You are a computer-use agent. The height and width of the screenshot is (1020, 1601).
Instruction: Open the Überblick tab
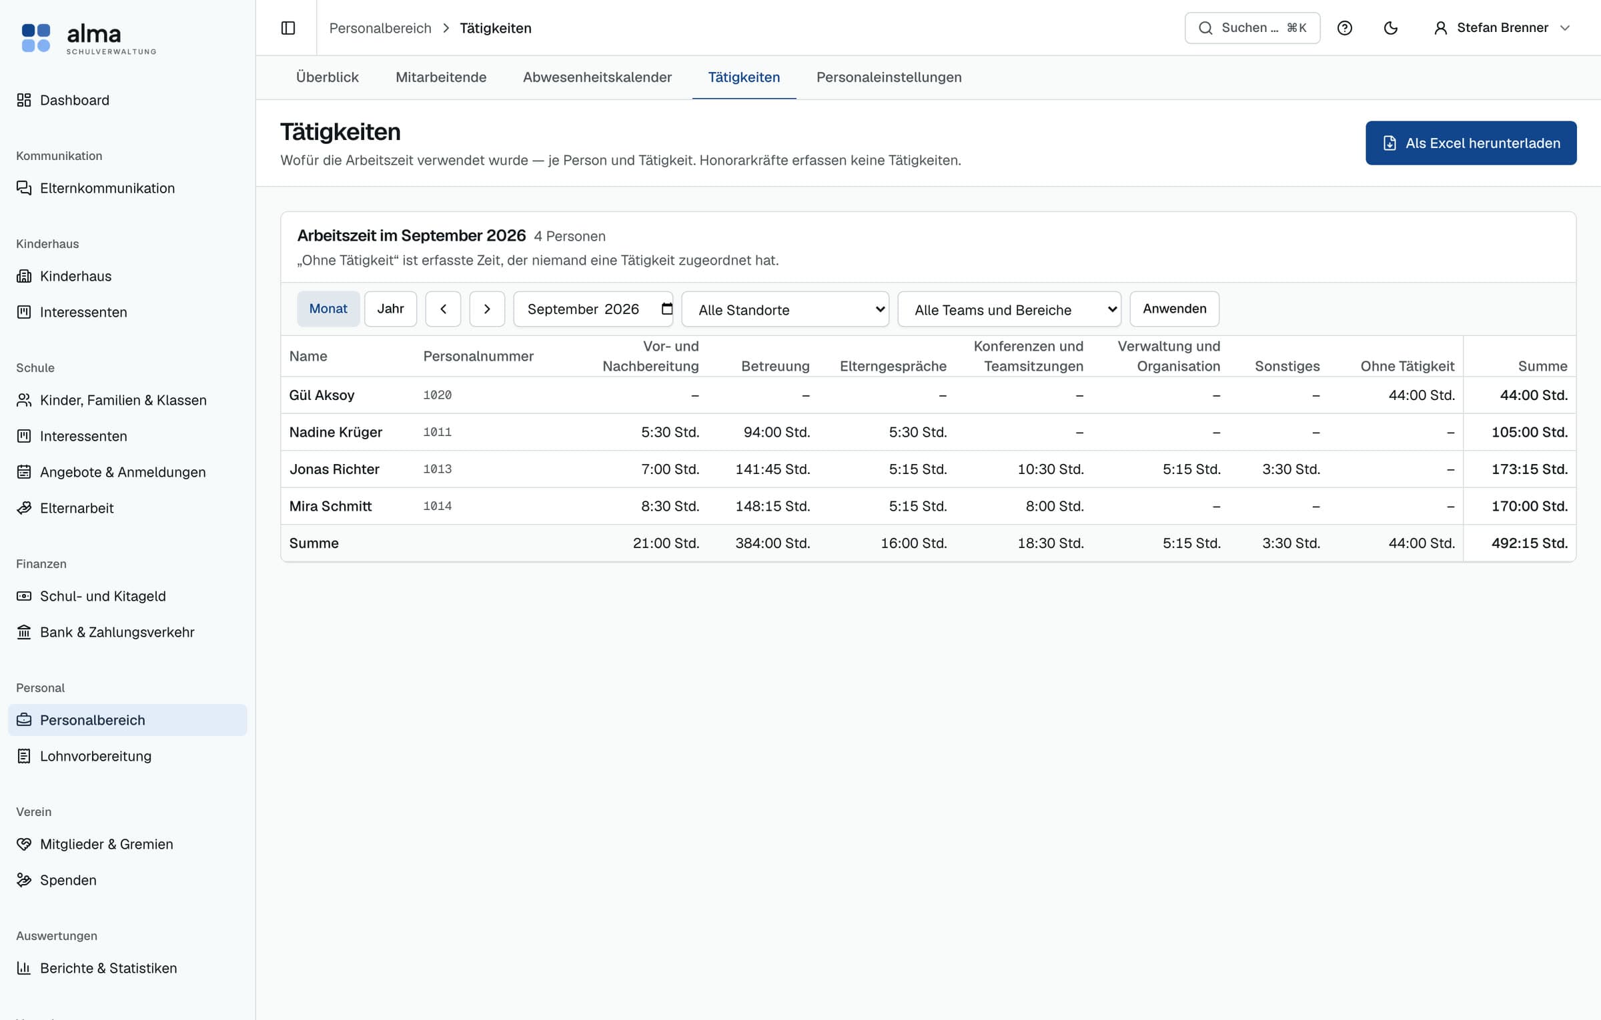(327, 77)
